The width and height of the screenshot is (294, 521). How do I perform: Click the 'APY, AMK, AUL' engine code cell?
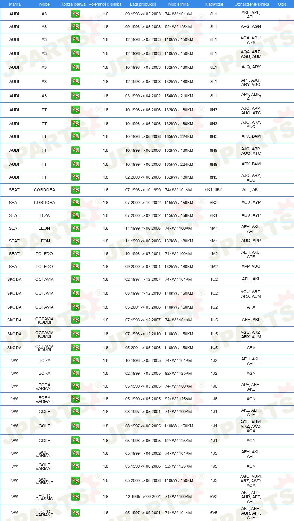tap(251, 97)
